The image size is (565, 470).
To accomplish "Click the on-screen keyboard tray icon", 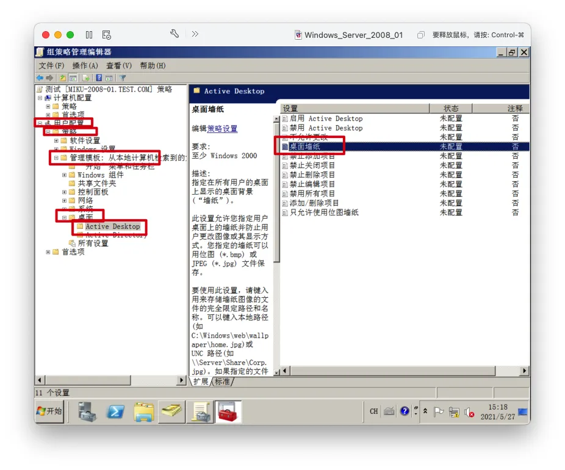I will click(389, 411).
